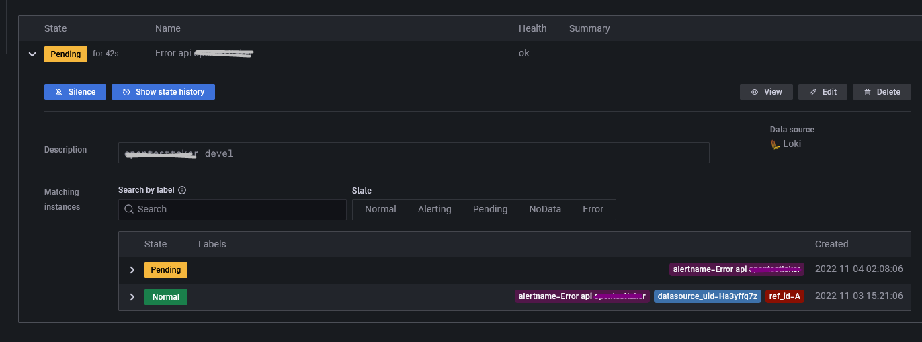Select the NoData state filter

click(x=544, y=210)
